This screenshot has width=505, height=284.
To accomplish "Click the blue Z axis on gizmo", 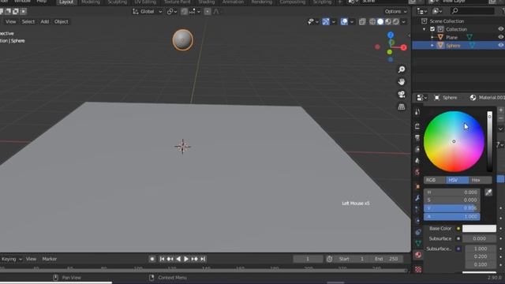I will [391, 35].
